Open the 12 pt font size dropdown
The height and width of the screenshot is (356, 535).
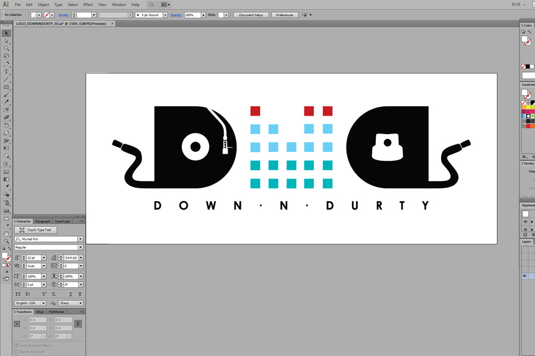click(x=43, y=258)
